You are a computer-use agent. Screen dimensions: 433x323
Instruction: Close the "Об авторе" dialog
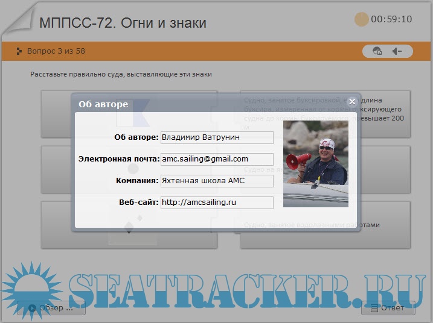click(352, 102)
